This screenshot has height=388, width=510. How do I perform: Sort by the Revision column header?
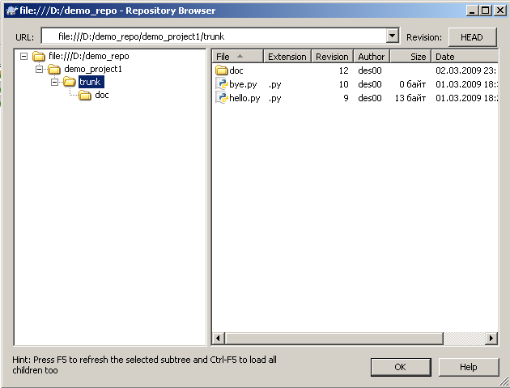tap(333, 57)
